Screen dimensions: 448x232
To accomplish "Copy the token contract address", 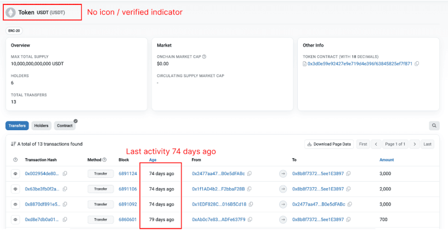I will pyautogui.click(x=417, y=64).
